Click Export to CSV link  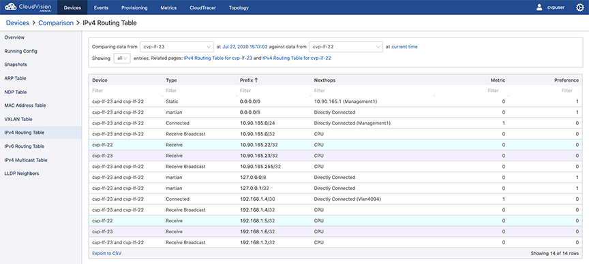(x=106, y=254)
